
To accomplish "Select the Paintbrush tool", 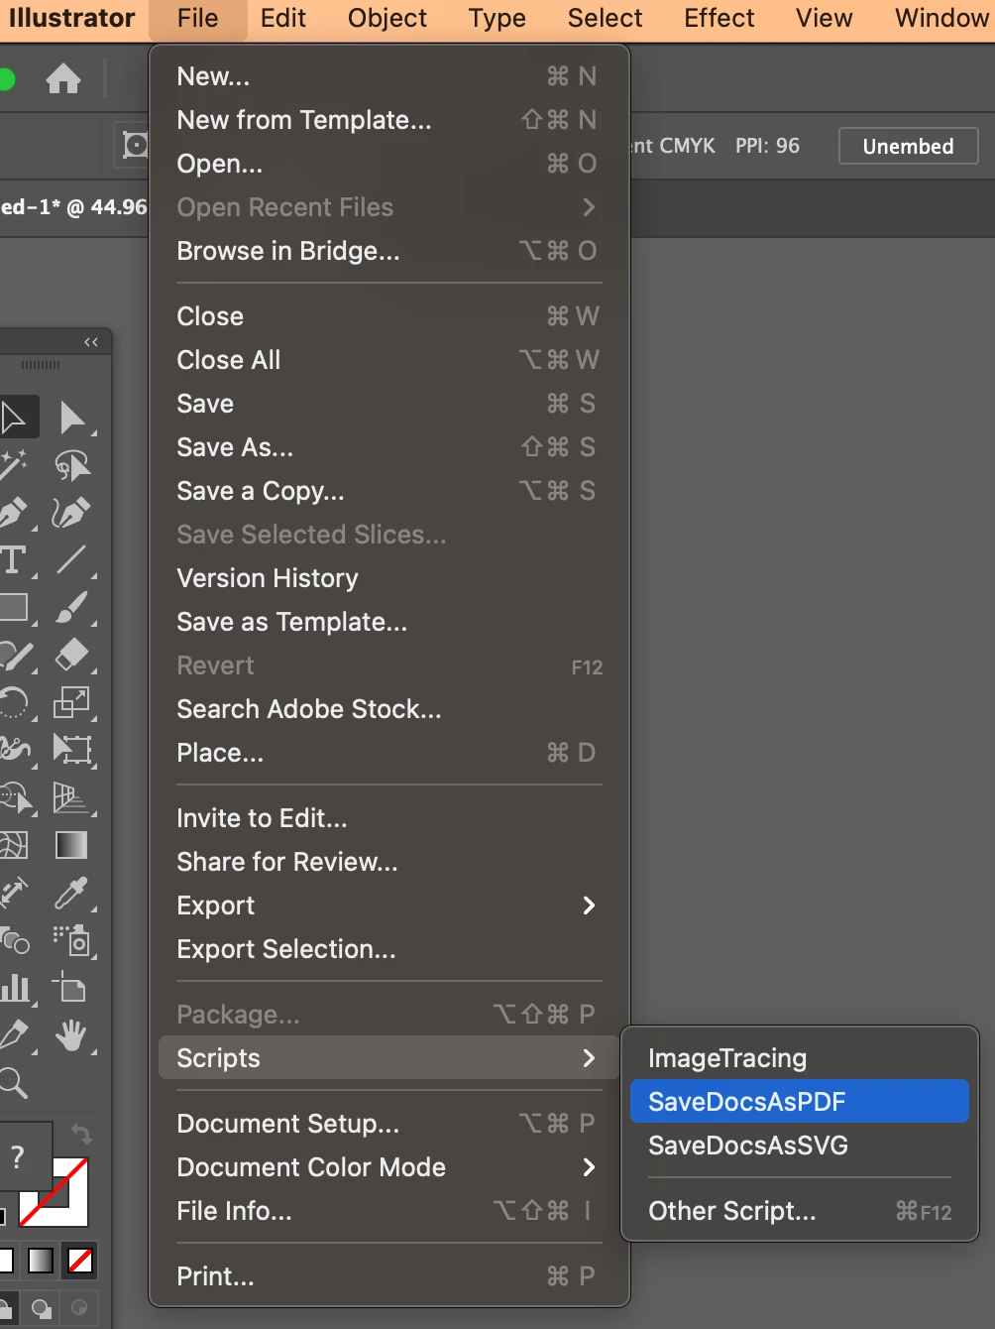I will pos(72,607).
